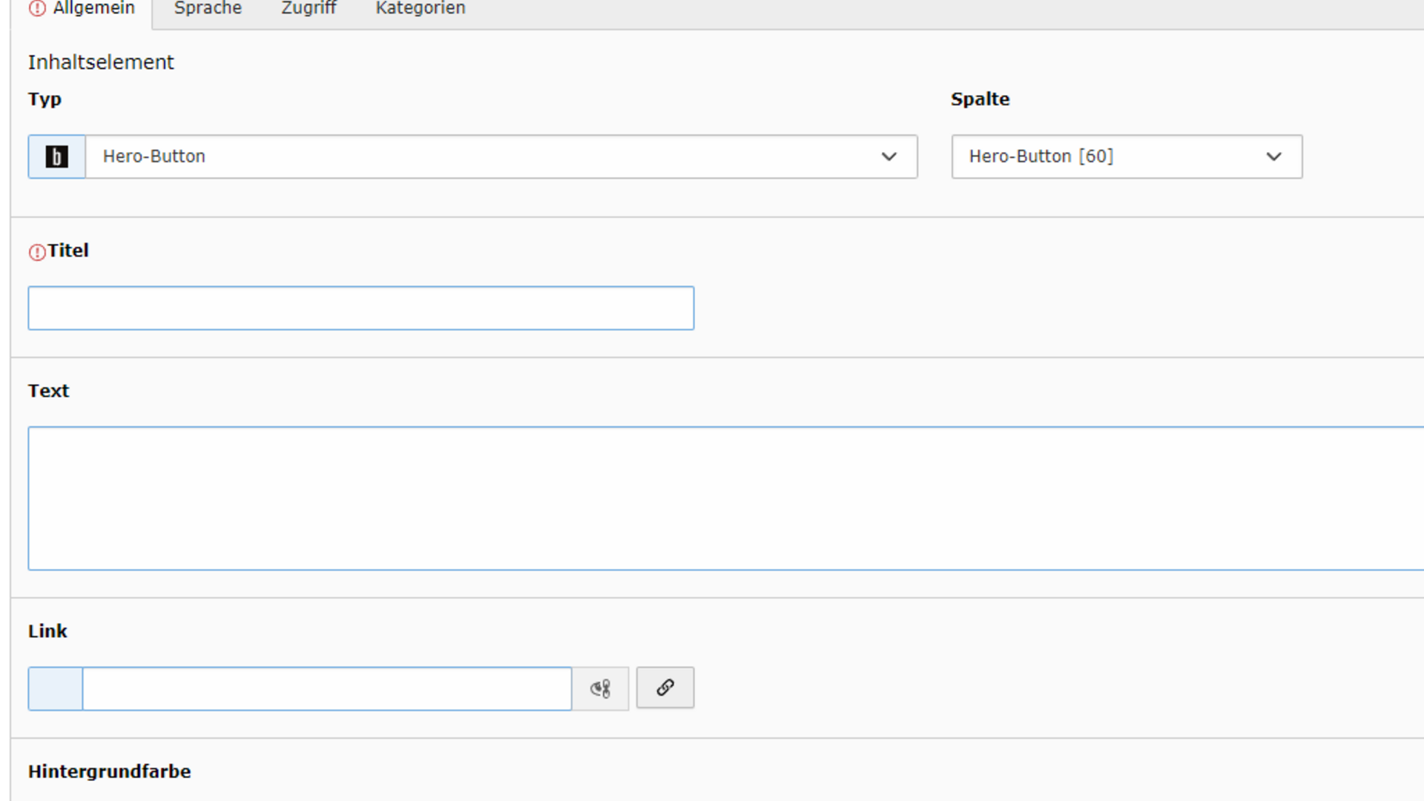1424x801 pixels.
Task: Open the Zugriff tab
Action: point(309,9)
